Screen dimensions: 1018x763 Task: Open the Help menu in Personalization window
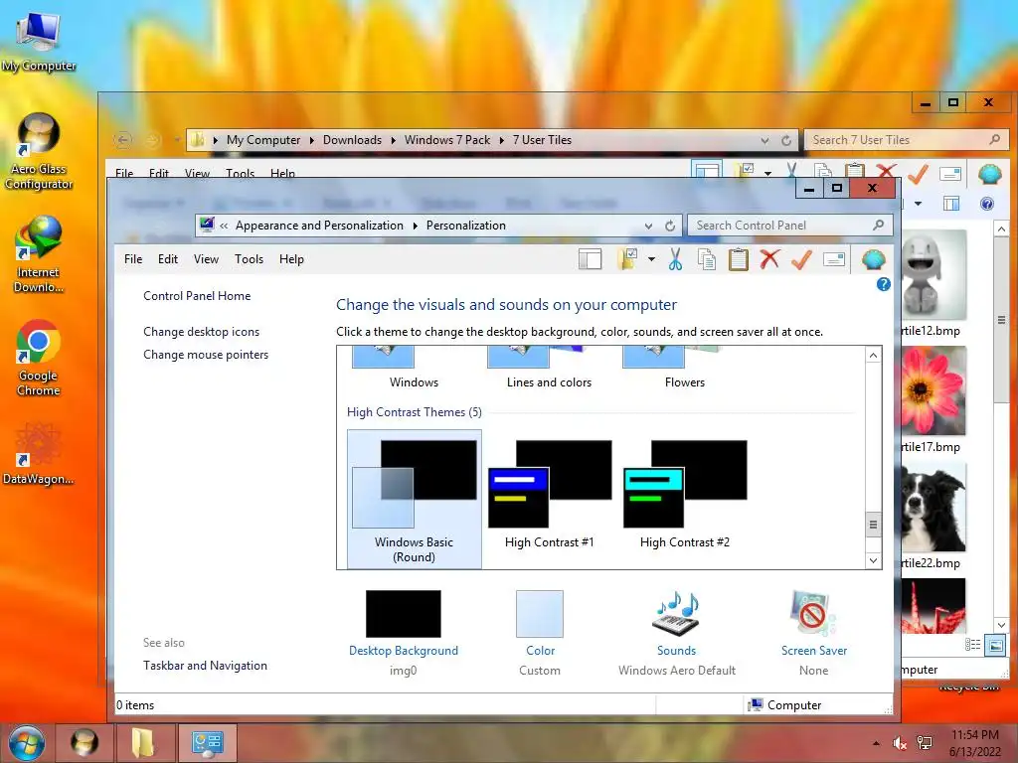[x=291, y=259]
